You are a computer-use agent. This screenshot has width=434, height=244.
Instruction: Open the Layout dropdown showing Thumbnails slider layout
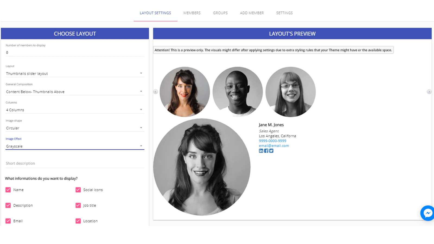(x=75, y=73)
